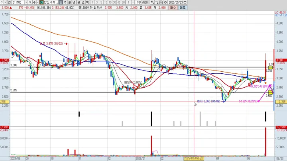Select the 5 interval button
The width and height of the screenshot is (287, 161).
pos(101,2)
